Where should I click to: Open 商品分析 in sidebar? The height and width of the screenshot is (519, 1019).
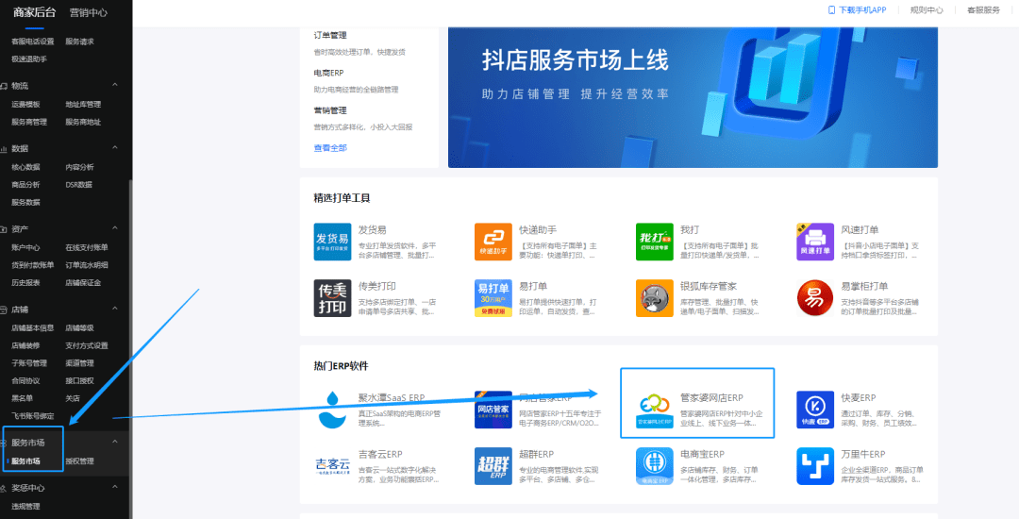tap(26, 185)
